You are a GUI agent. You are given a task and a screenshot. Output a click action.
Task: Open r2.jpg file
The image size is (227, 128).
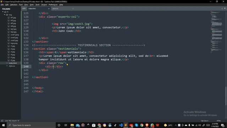[x=13, y=49]
